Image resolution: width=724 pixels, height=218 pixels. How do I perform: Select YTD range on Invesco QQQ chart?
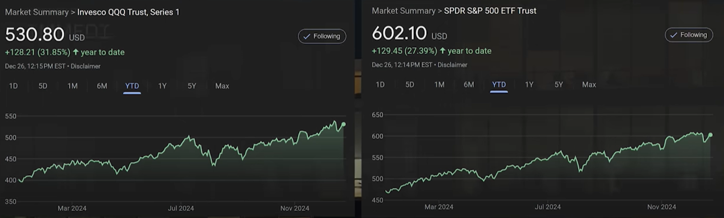[132, 86]
